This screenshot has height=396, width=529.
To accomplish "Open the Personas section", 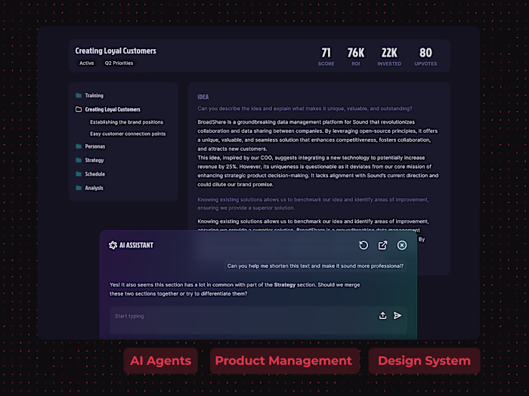I will [x=95, y=146].
